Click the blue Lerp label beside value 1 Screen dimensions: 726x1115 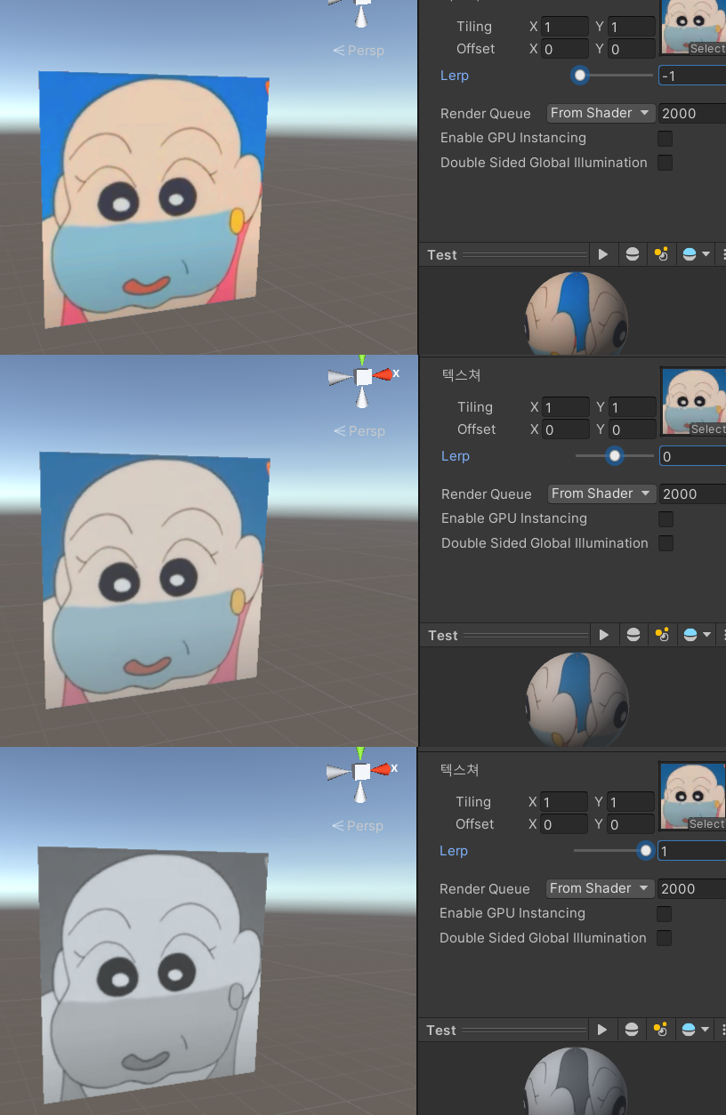[x=454, y=851]
